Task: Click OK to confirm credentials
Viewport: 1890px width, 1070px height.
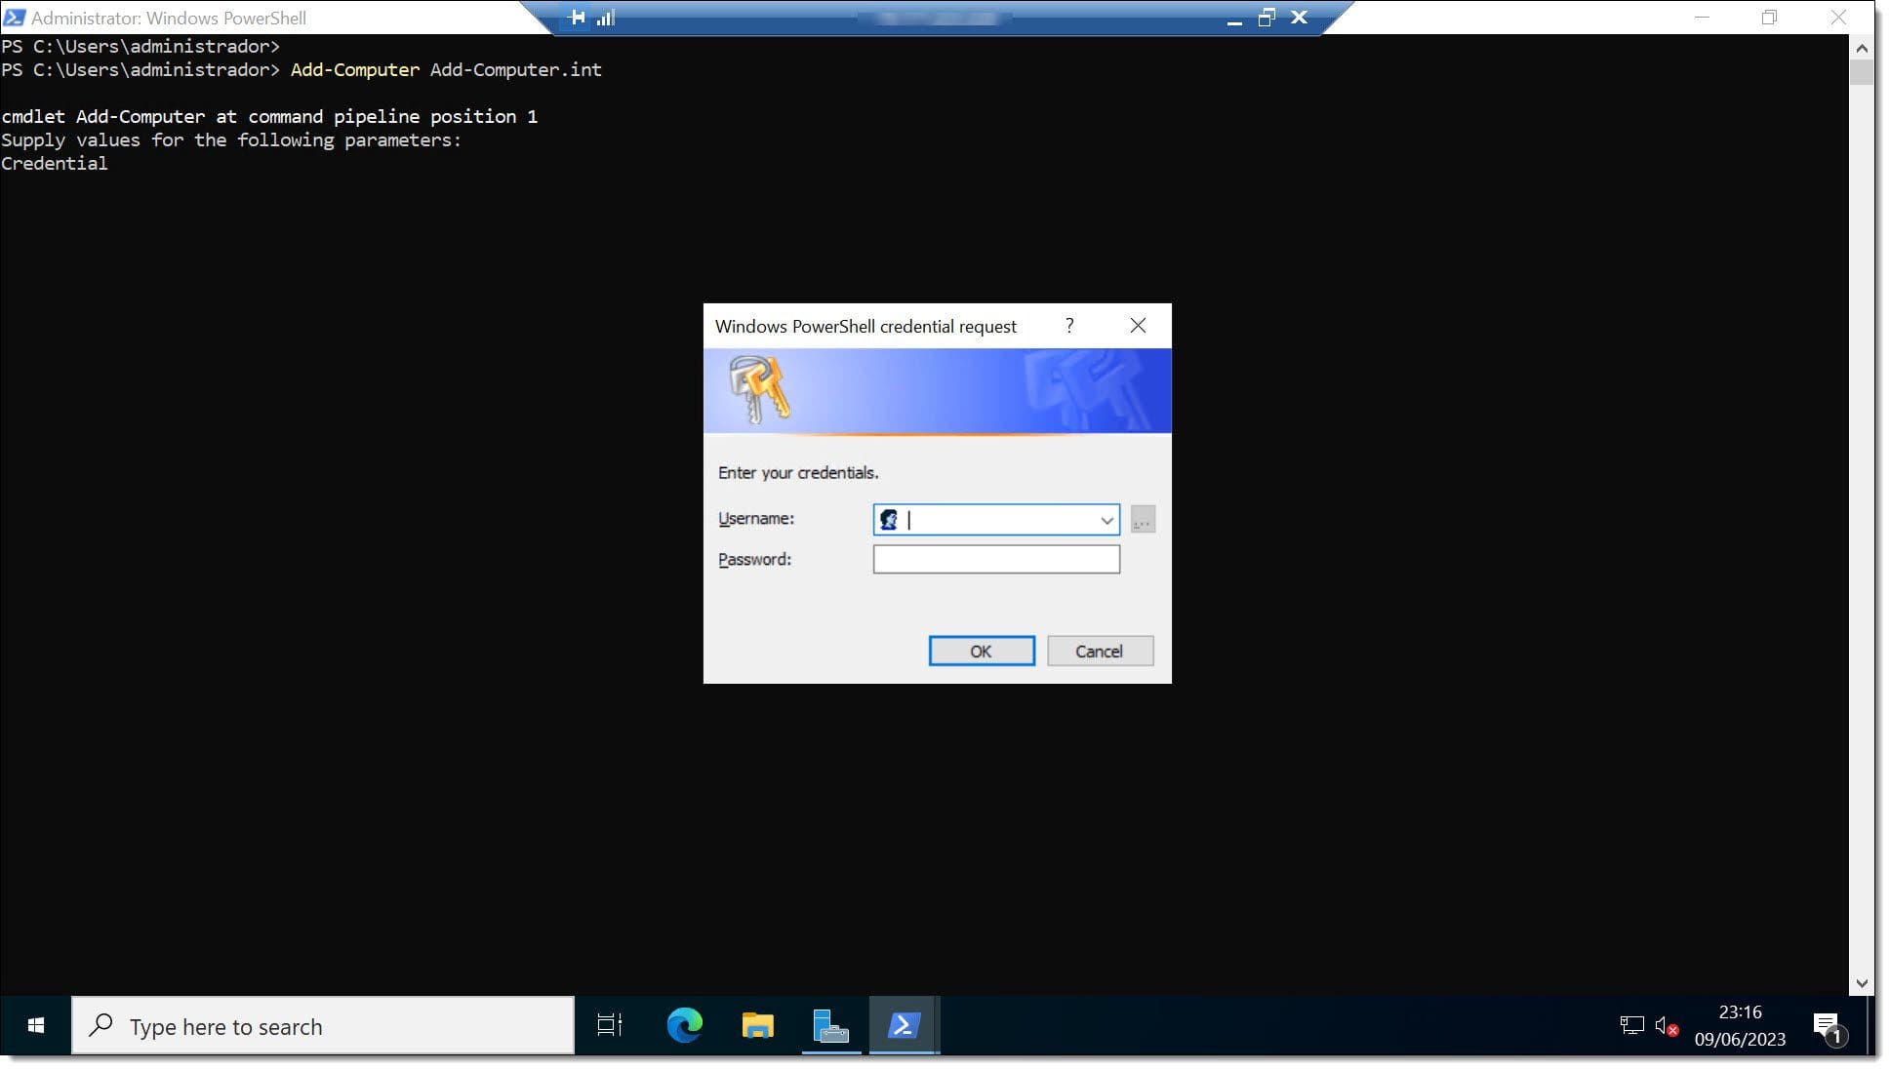Action: (x=982, y=650)
